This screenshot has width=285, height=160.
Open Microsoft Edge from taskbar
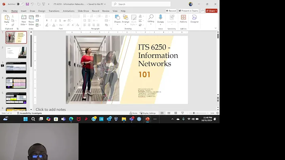[x=71, y=119]
